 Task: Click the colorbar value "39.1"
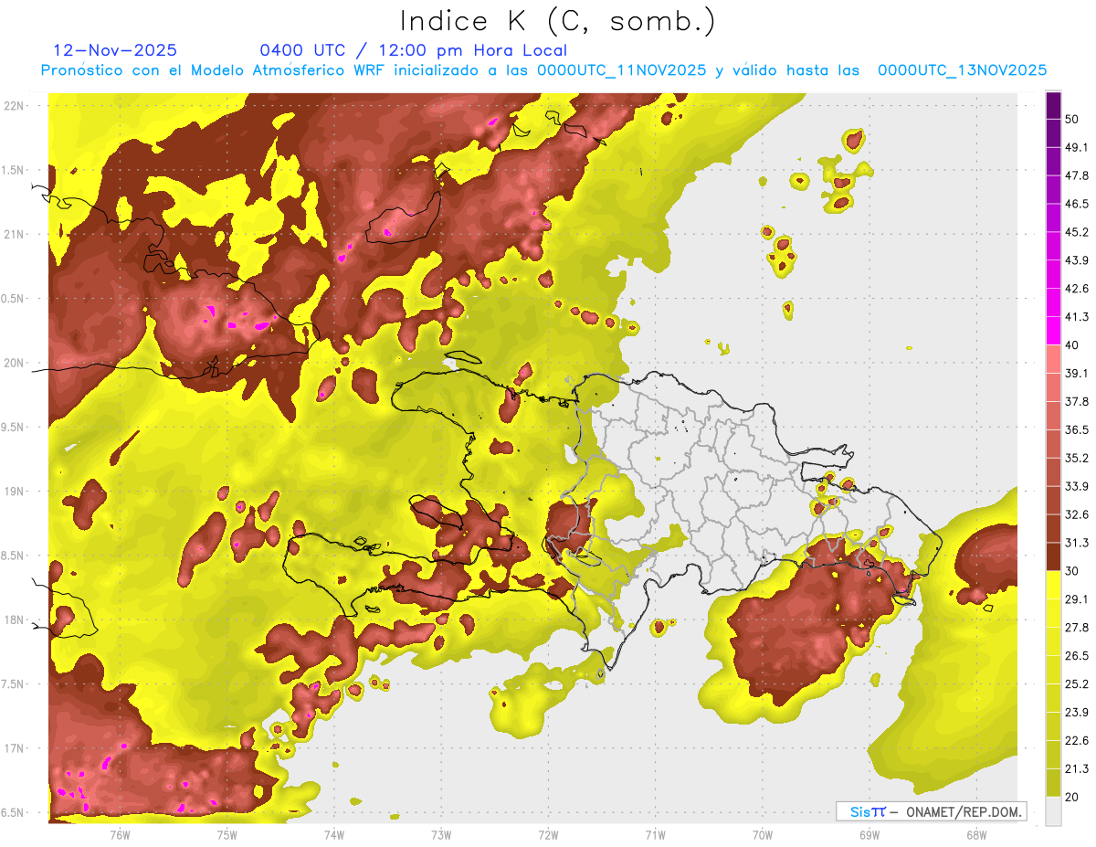[1078, 373]
